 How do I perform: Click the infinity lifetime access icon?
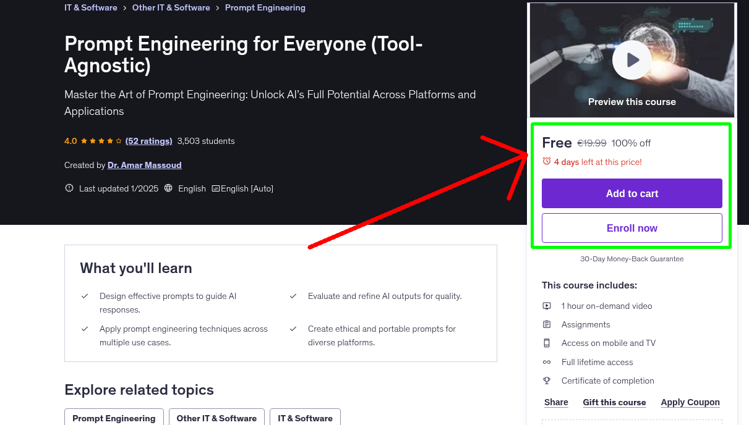pyautogui.click(x=547, y=362)
